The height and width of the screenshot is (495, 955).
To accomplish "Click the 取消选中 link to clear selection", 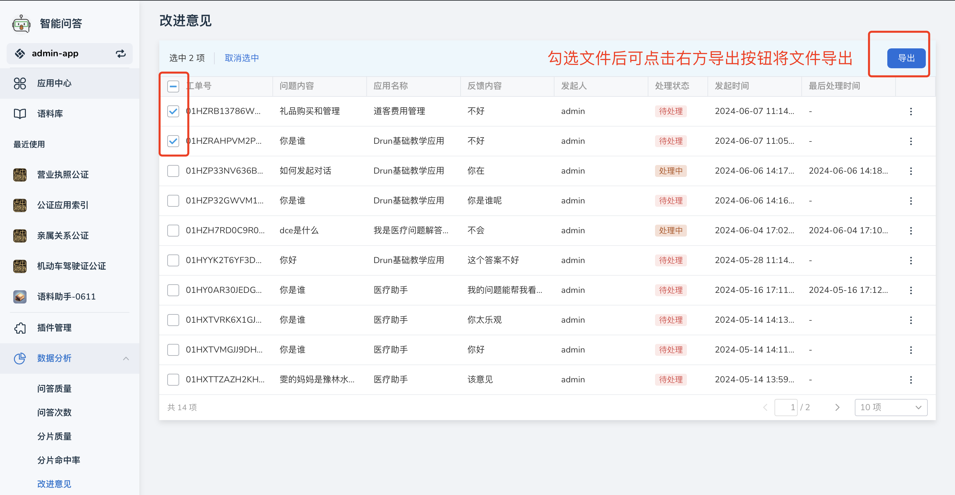I will tap(241, 58).
